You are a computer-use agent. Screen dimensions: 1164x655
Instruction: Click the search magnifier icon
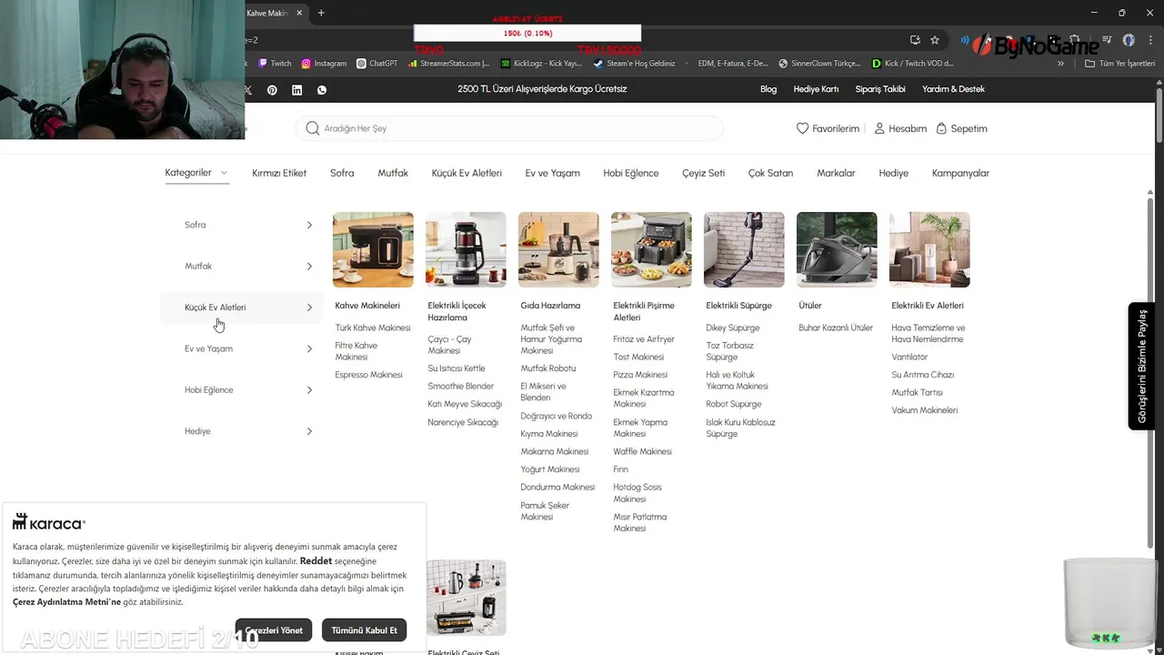pyautogui.click(x=312, y=128)
